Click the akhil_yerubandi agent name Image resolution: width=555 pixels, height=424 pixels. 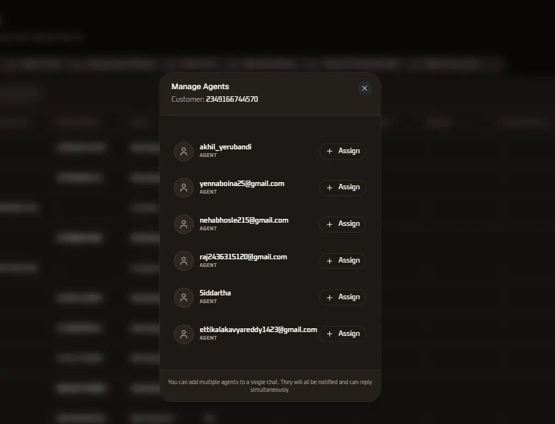(226, 147)
